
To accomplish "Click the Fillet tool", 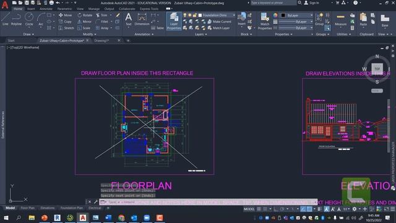I will pos(102,22).
